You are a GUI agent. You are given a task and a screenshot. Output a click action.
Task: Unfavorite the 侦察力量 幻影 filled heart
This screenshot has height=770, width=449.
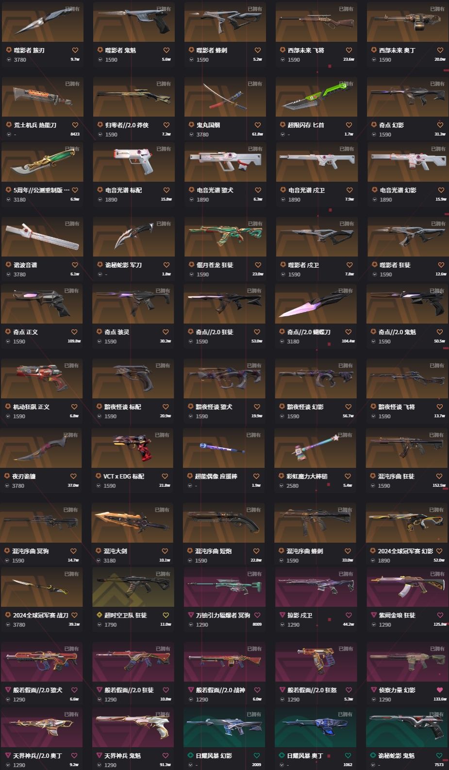tap(440, 690)
